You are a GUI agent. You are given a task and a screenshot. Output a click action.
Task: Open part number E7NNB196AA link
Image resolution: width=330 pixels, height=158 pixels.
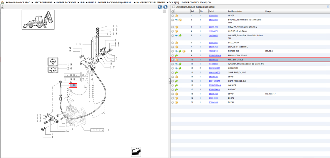coord(215,55)
